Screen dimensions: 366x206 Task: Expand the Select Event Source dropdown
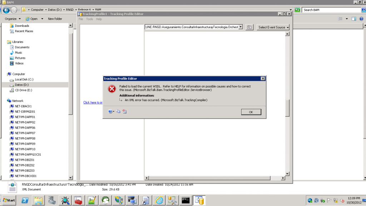tap(273, 27)
